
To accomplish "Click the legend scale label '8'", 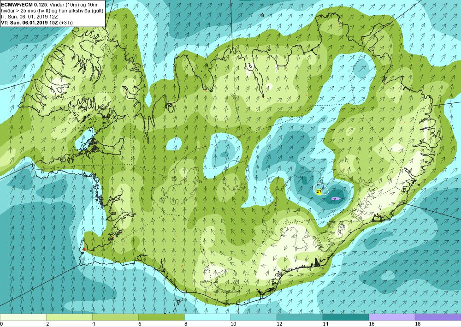I will pos(186,324).
